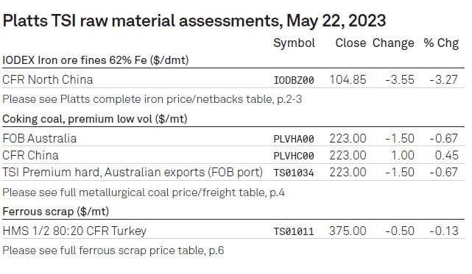This screenshot has height=274, width=472.
Task: Click the PLVHA00 symbol code
Action: coord(294,139)
